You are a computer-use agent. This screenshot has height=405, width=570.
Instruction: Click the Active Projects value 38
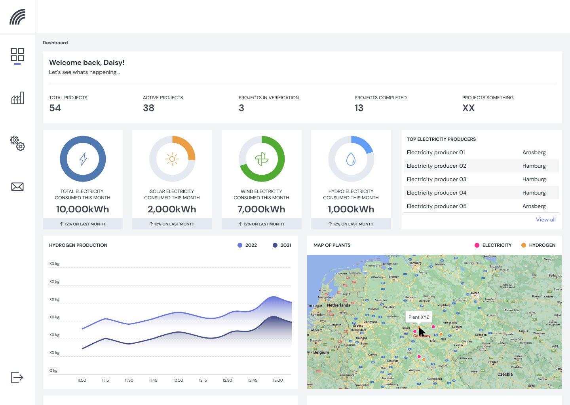[x=148, y=108]
